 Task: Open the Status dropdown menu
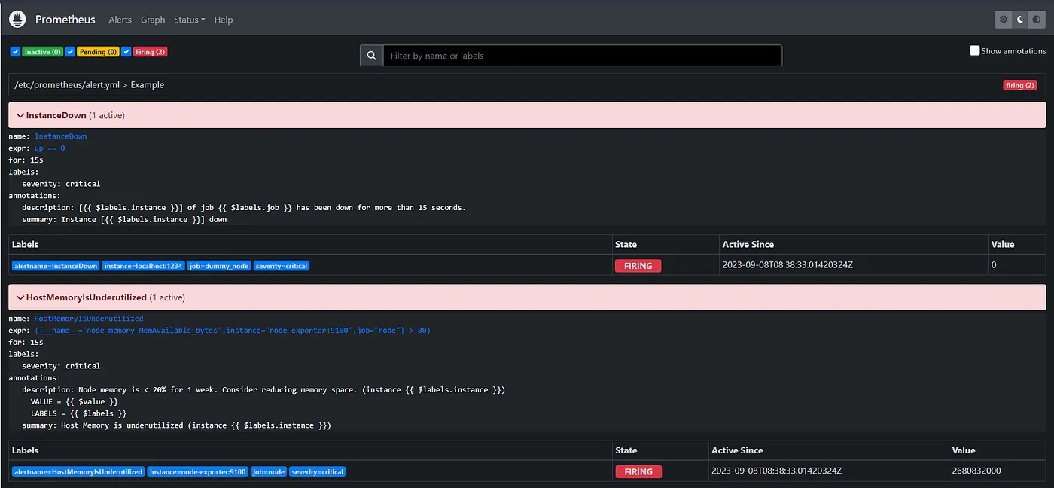click(189, 20)
